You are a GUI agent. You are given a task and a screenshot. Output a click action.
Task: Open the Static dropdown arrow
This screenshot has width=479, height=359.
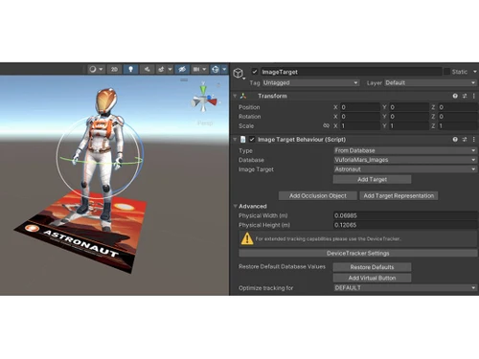pos(475,72)
